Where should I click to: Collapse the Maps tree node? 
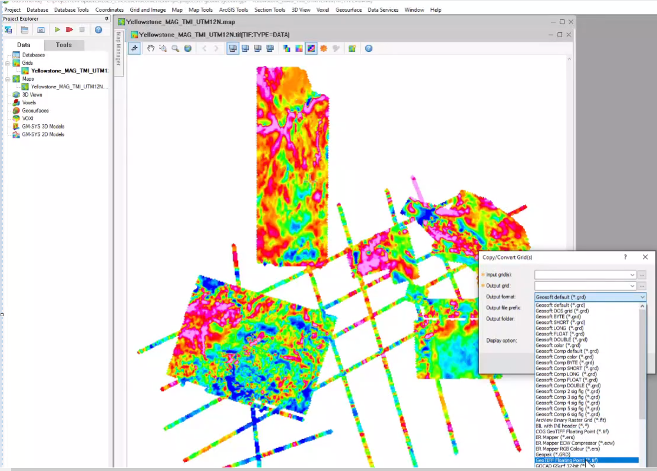(8, 79)
